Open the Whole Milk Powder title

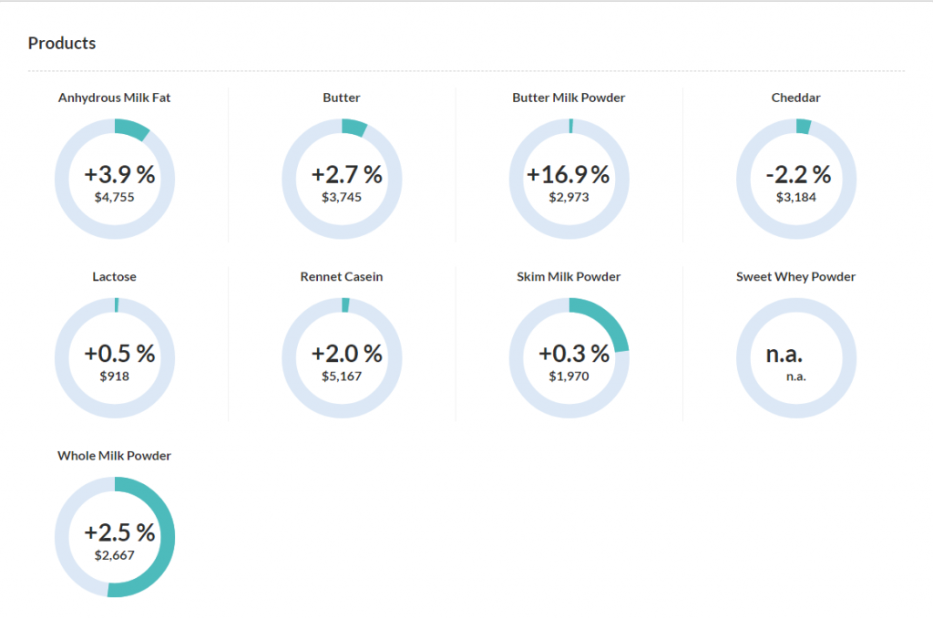(x=114, y=455)
